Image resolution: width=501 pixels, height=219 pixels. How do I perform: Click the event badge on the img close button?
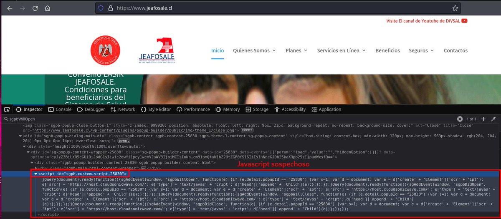pyautogui.click(x=247, y=130)
